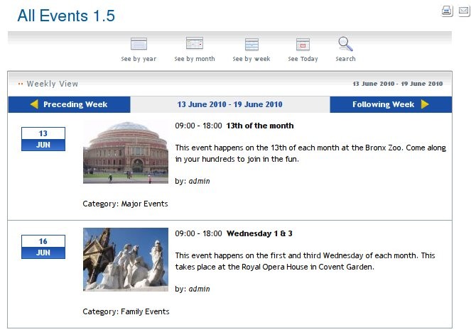The image size is (471, 332).
Task: Open the 'Wednesday 1 & 3' event
Action: tap(259, 233)
